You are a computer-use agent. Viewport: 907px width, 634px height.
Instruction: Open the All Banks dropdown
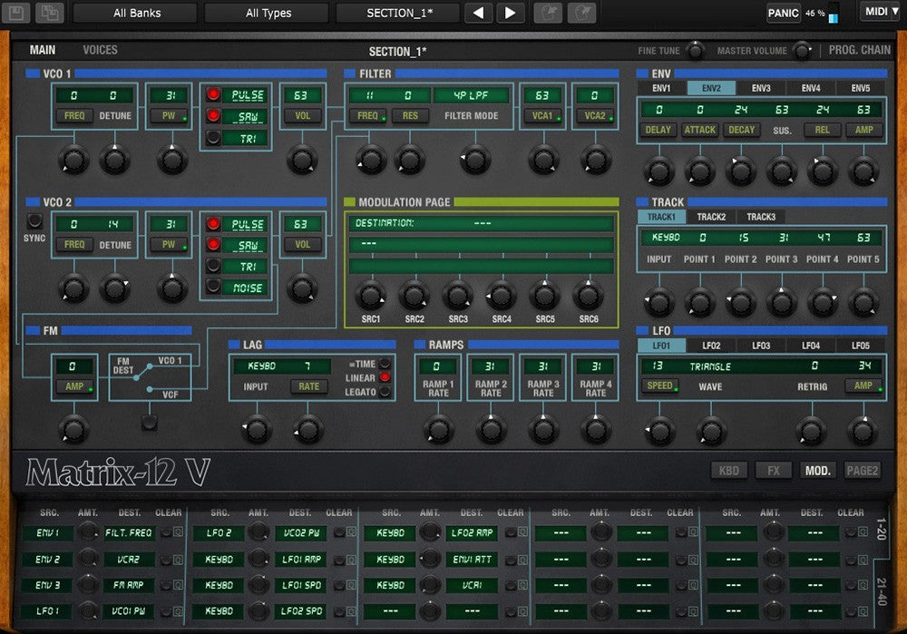coord(135,13)
